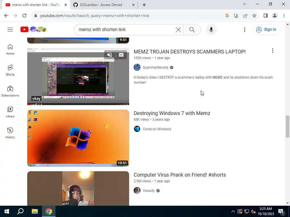Viewport: 290px width, 217px height.
Task: Click the YouTube logo
Action: tap(33, 29)
